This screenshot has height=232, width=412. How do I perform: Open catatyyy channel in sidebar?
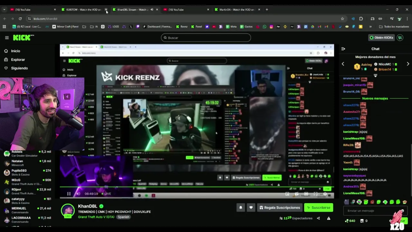tap(27, 201)
